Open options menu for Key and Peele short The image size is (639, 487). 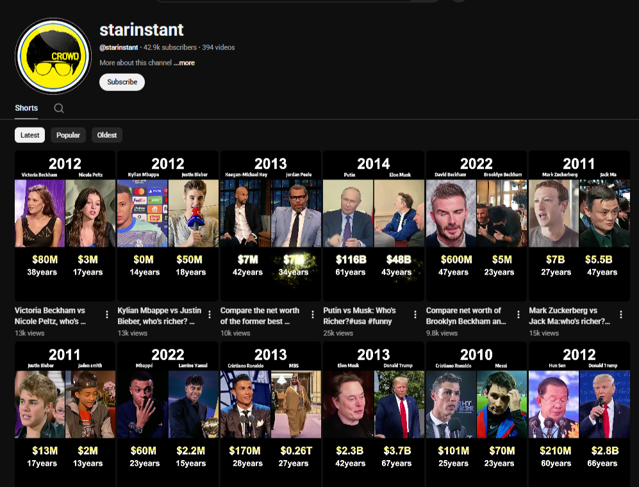pyautogui.click(x=313, y=315)
